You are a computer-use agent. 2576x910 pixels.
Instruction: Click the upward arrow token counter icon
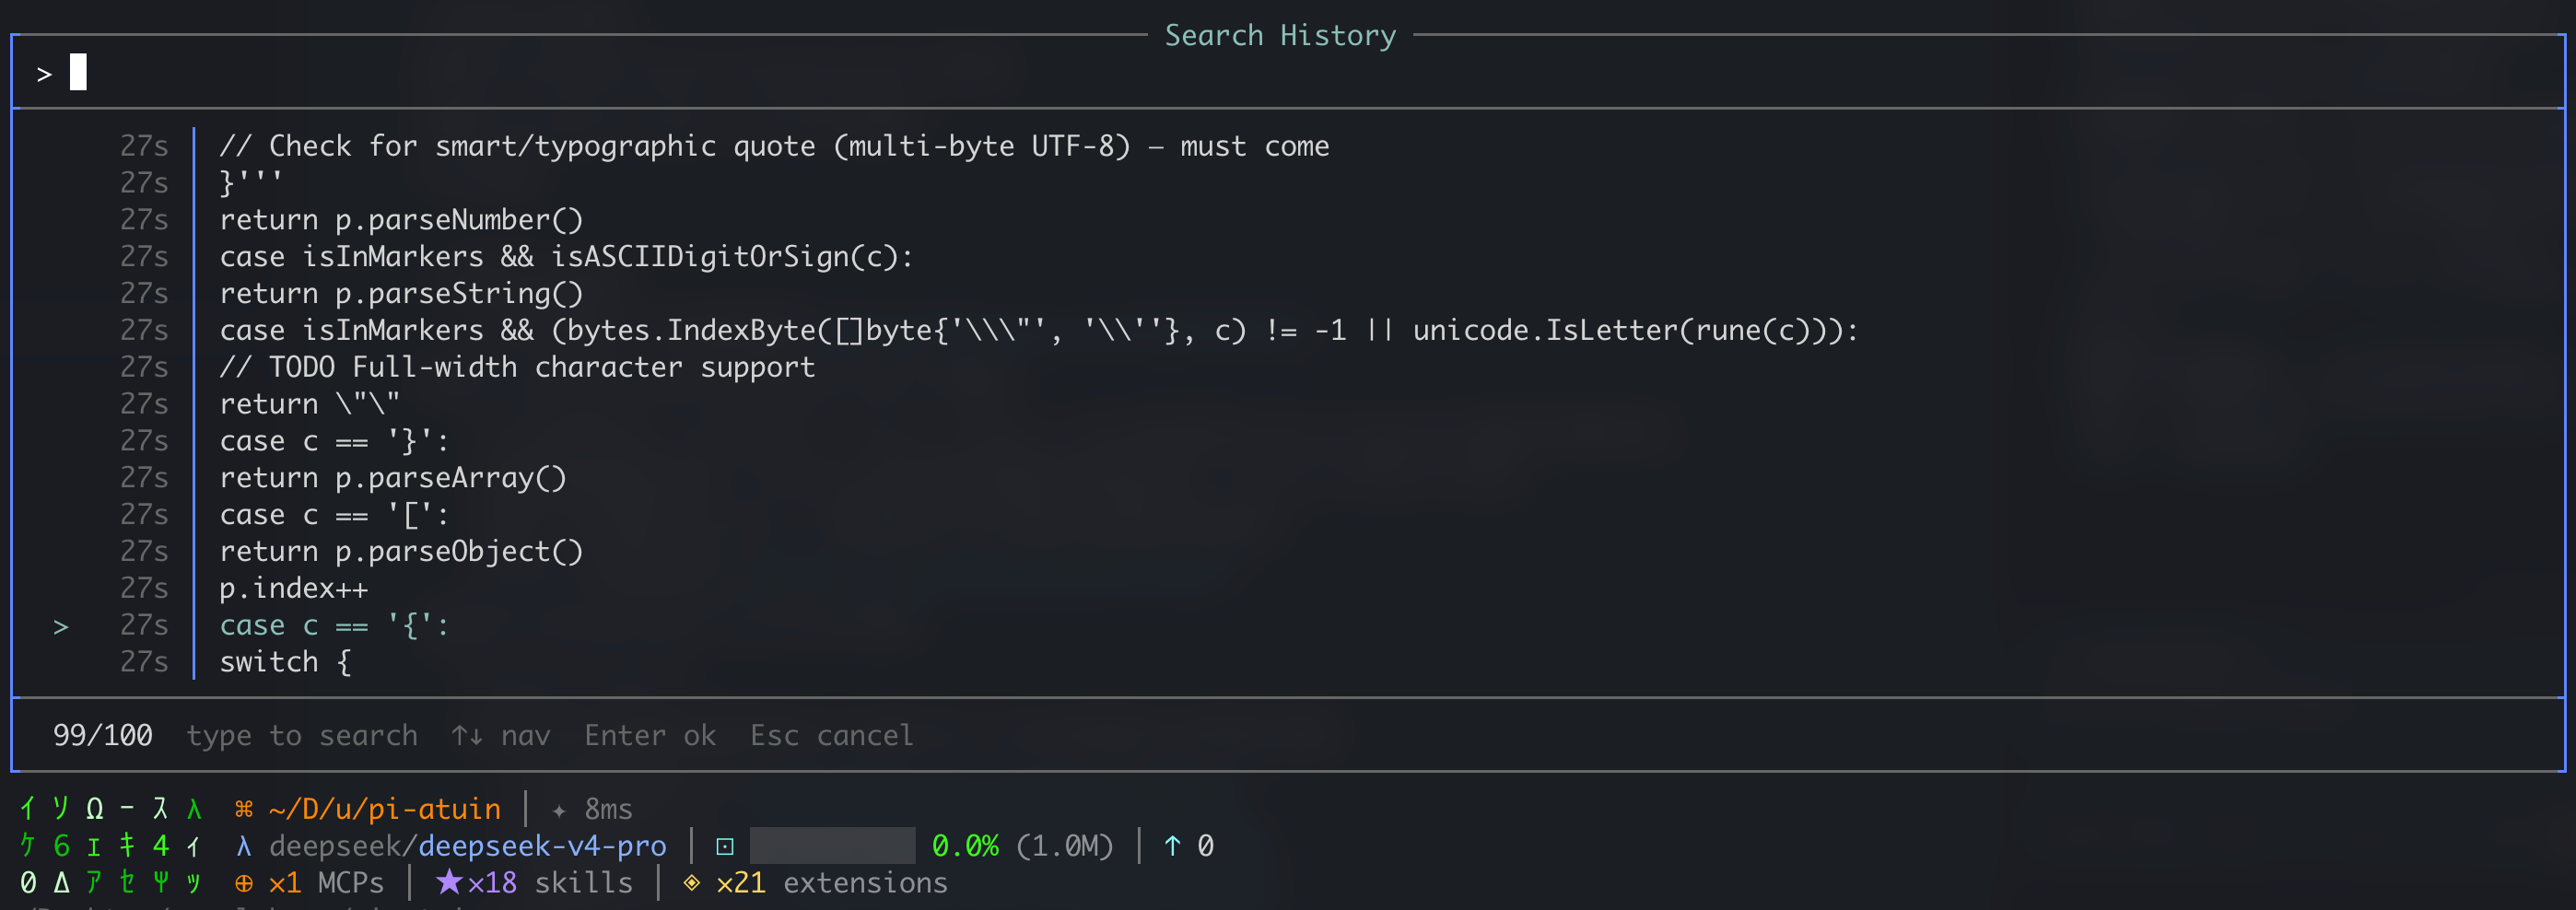pos(1172,846)
